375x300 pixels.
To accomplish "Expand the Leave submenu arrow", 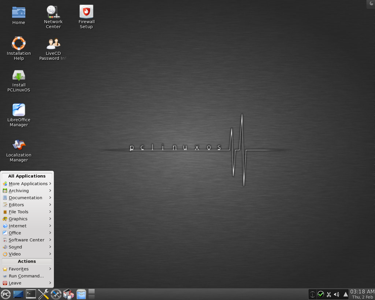I will (x=50, y=283).
